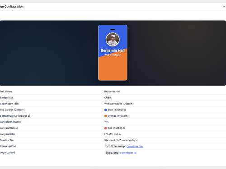Click the badge profile photo
This screenshot has height=169, width=226.
tap(113, 39)
